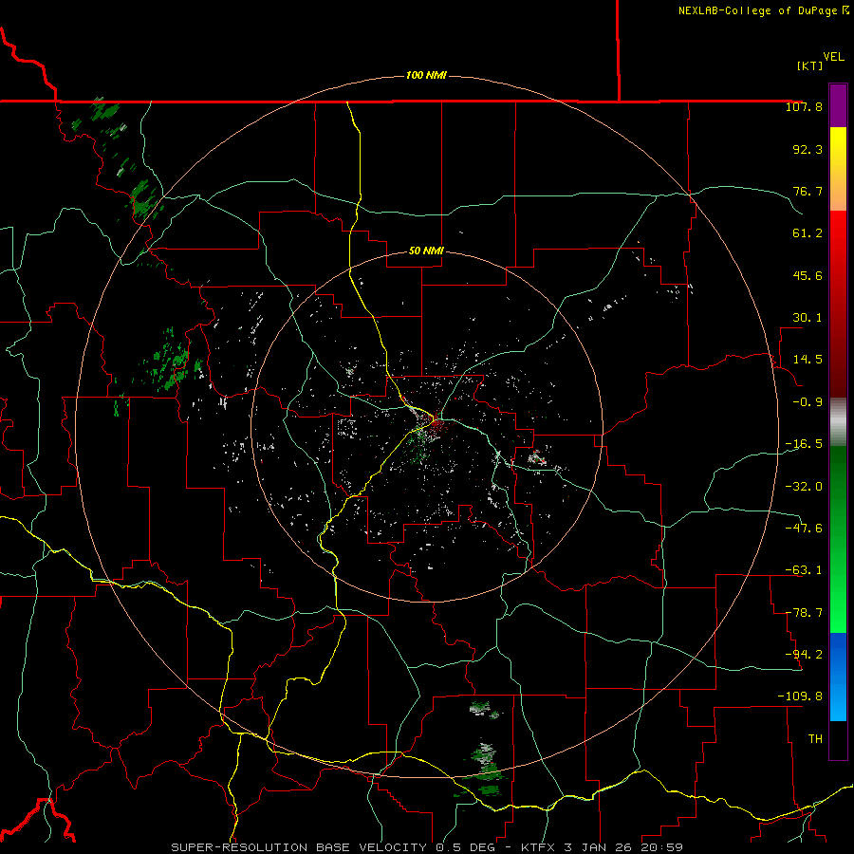This screenshot has width=854, height=854.
Task: Click the green segment of velocity color bar
Action: pyautogui.click(x=838, y=539)
